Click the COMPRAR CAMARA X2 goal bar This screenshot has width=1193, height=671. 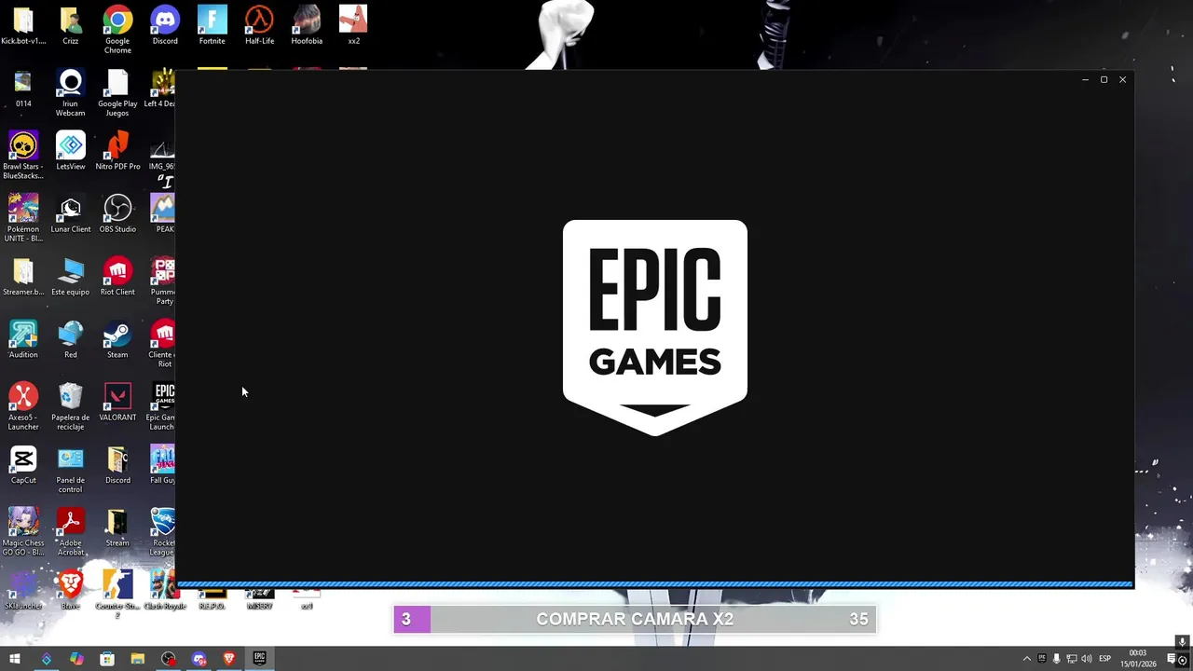point(635,619)
